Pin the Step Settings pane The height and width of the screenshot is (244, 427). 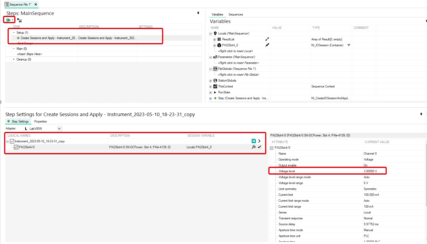point(421,114)
